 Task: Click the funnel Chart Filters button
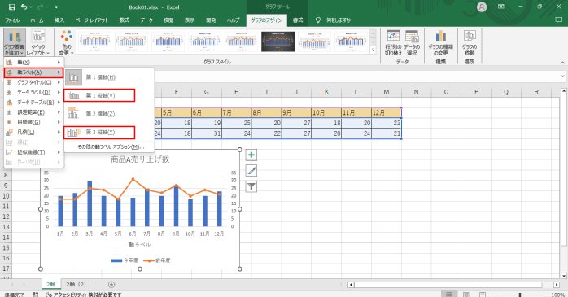(x=251, y=186)
